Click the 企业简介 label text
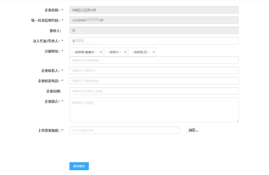 tap(52, 101)
